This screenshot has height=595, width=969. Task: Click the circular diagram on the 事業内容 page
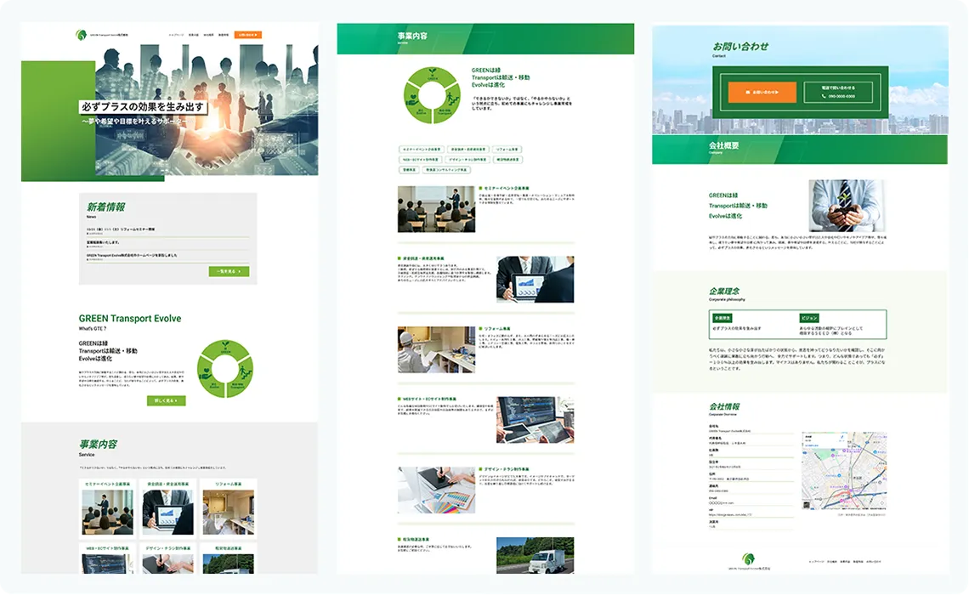tap(431, 96)
